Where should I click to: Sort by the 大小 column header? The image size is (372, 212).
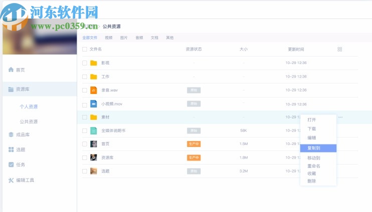[244, 49]
